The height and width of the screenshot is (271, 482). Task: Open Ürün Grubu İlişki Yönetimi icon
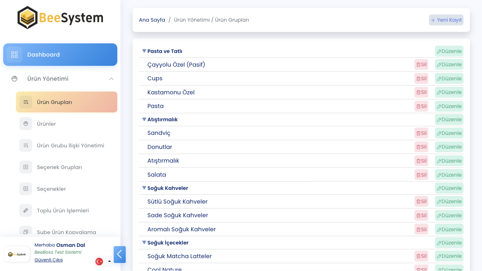pos(26,145)
